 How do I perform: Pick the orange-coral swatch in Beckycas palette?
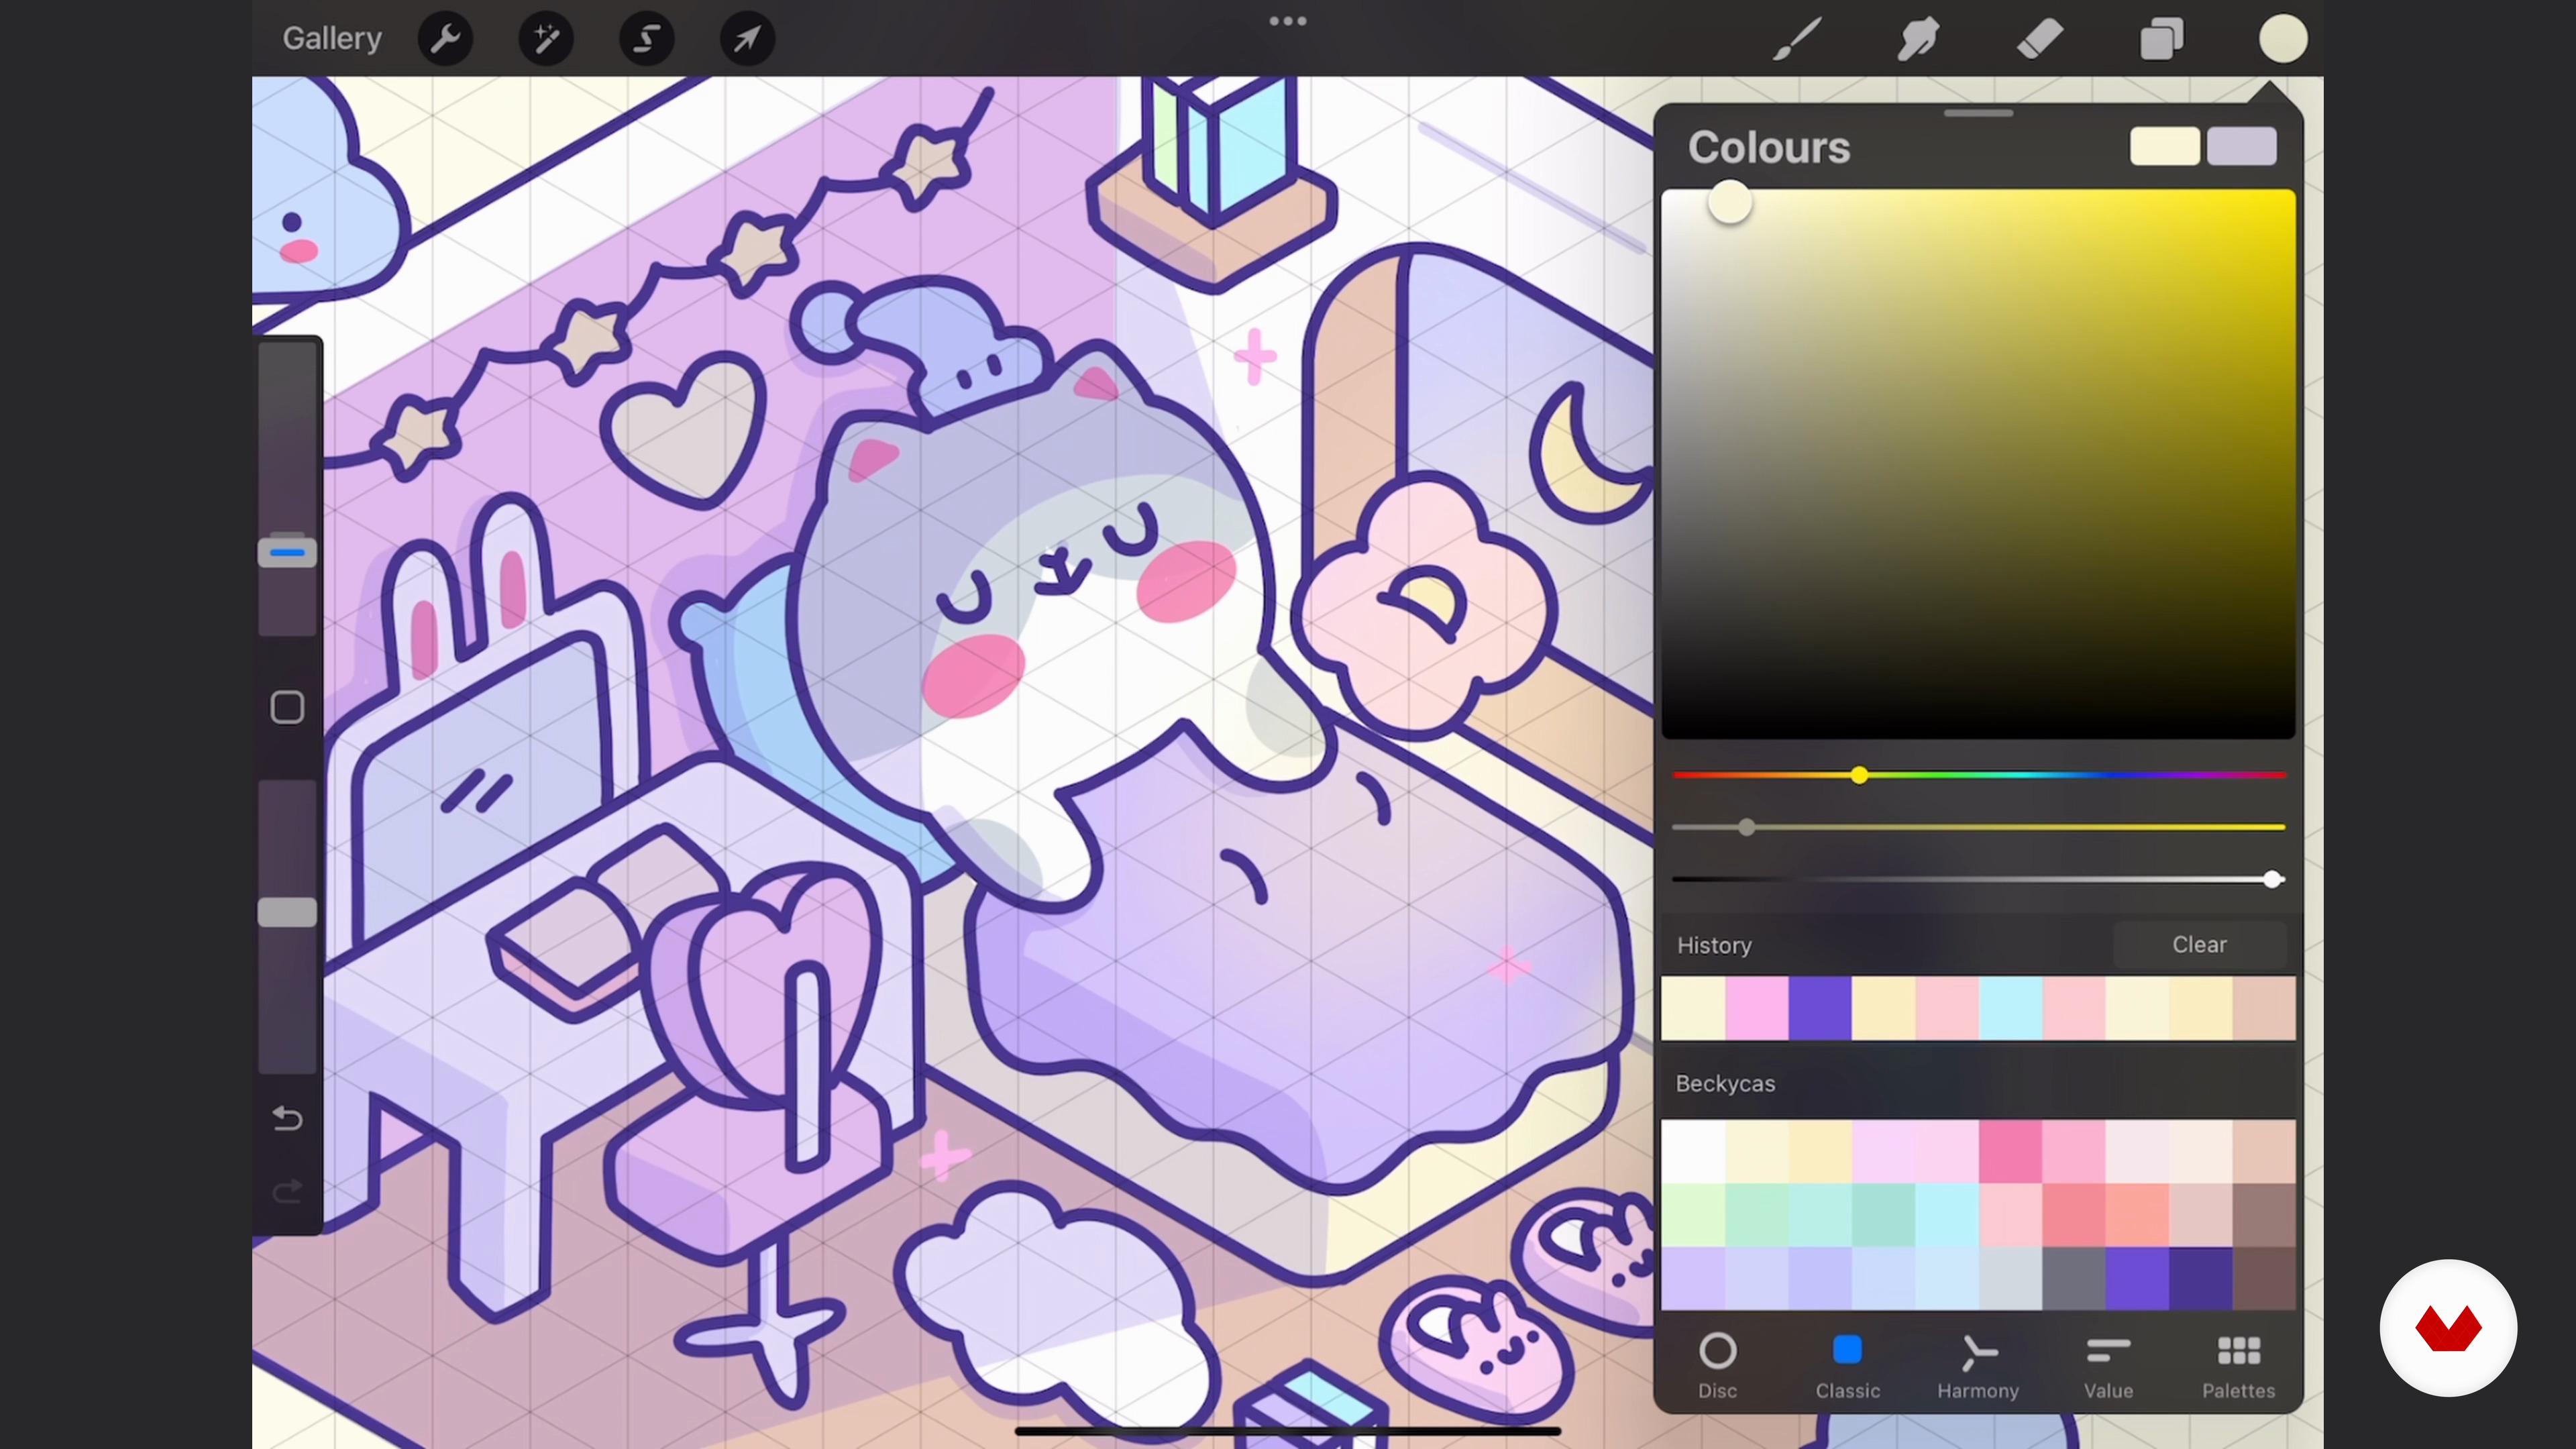pyautogui.click(x=2137, y=1214)
